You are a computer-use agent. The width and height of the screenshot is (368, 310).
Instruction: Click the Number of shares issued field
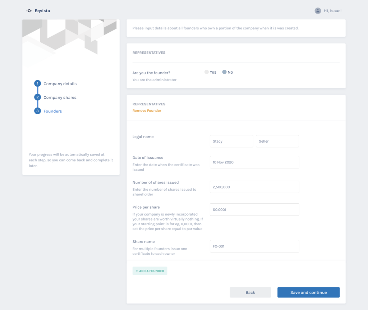point(254,187)
